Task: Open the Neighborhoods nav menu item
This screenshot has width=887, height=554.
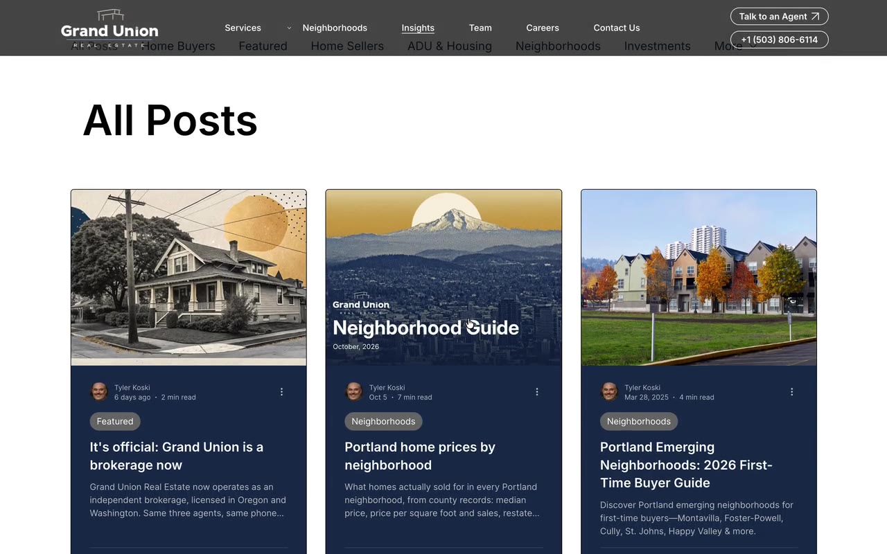Action: click(335, 28)
